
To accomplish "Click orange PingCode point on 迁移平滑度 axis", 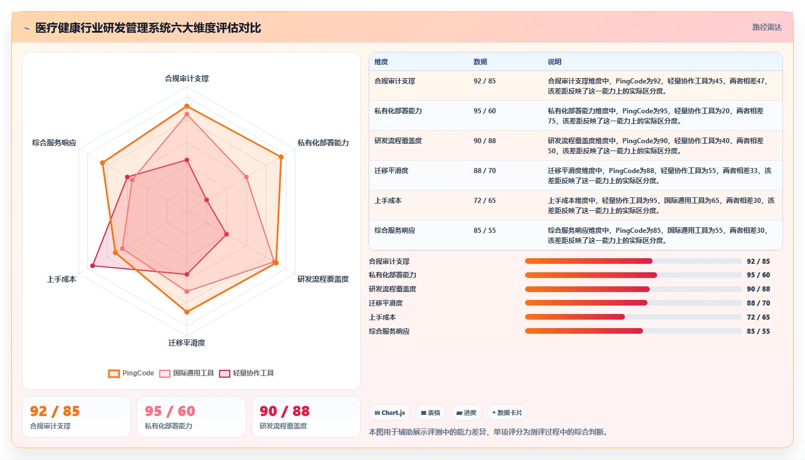I will pyautogui.click(x=187, y=311).
